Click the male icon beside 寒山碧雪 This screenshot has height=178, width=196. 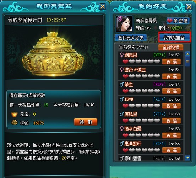tap(121, 158)
